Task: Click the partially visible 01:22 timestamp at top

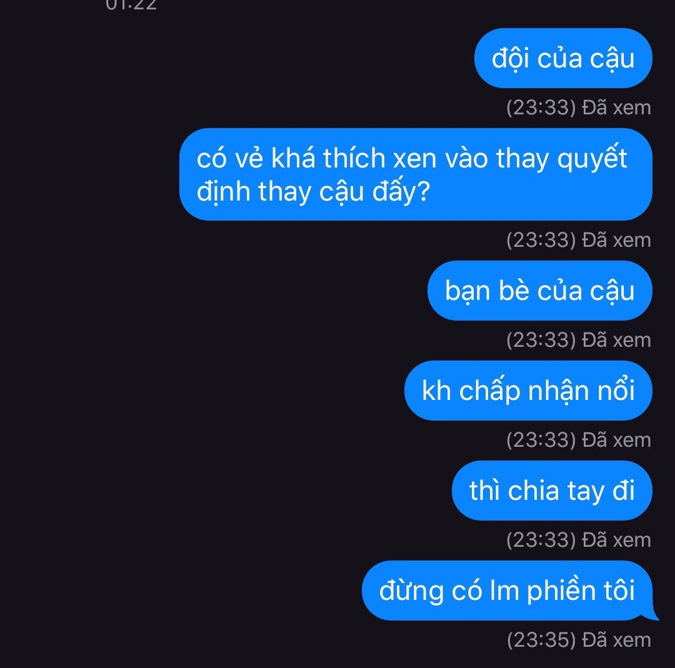Action: pos(131,5)
